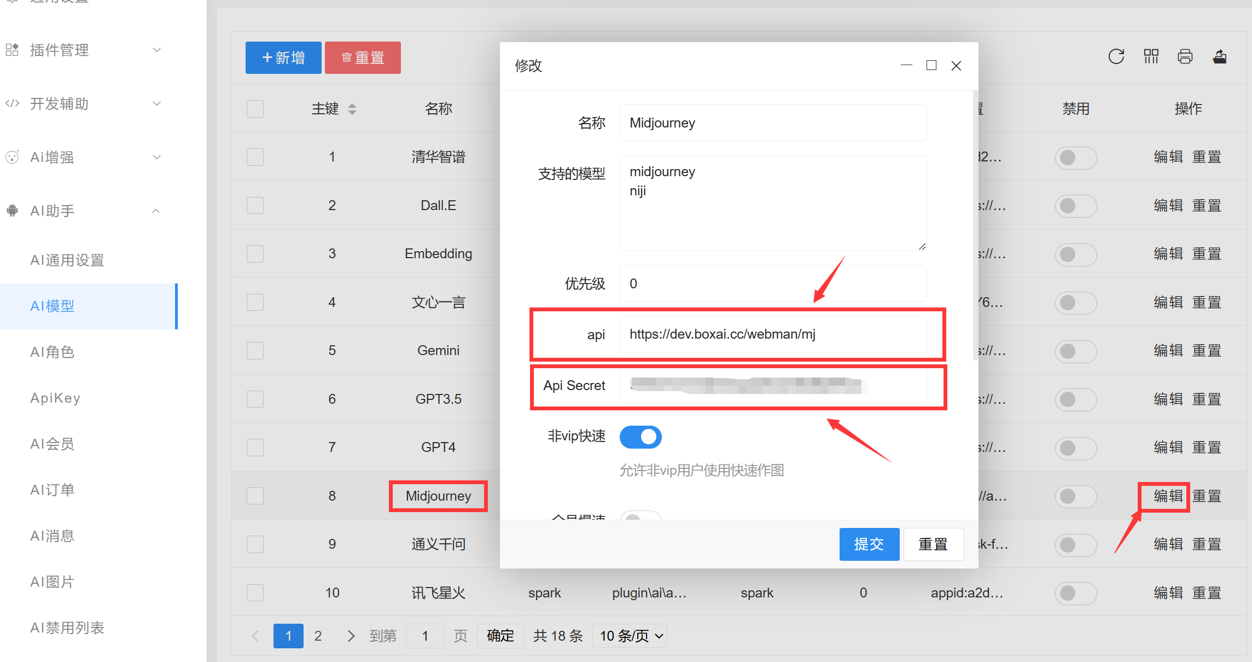Screen dimensions: 1252x662
Task: Open AI图片 in sidebar
Action: coord(53,582)
